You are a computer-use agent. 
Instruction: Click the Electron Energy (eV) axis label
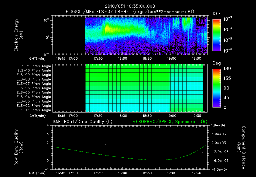18,35
